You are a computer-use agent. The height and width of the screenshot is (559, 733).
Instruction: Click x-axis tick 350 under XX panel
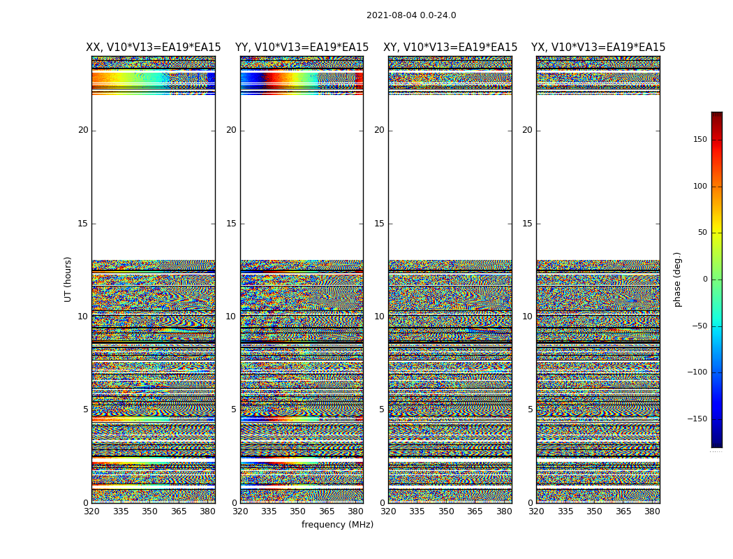(x=149, y=511)
